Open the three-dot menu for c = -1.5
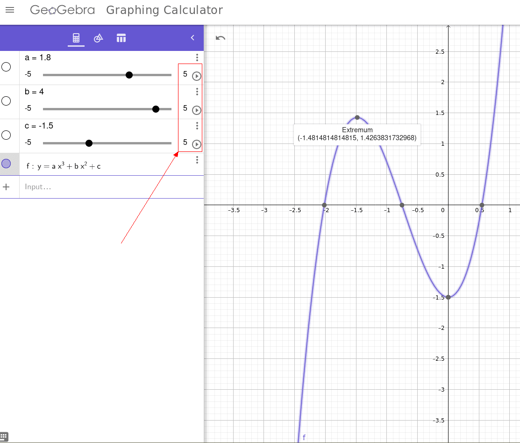This screenshot has height=443, width=520. pos(197,126)
